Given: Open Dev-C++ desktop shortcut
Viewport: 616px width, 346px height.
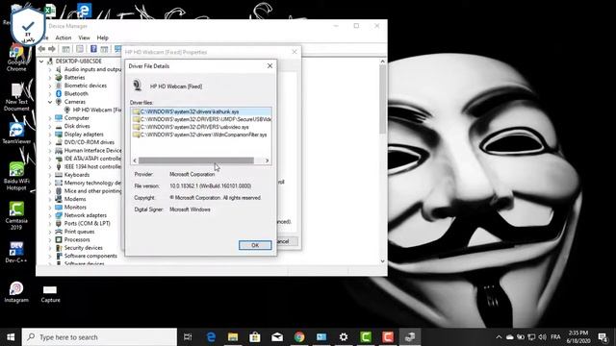Looking at the screenshot, I should [16, 252].
